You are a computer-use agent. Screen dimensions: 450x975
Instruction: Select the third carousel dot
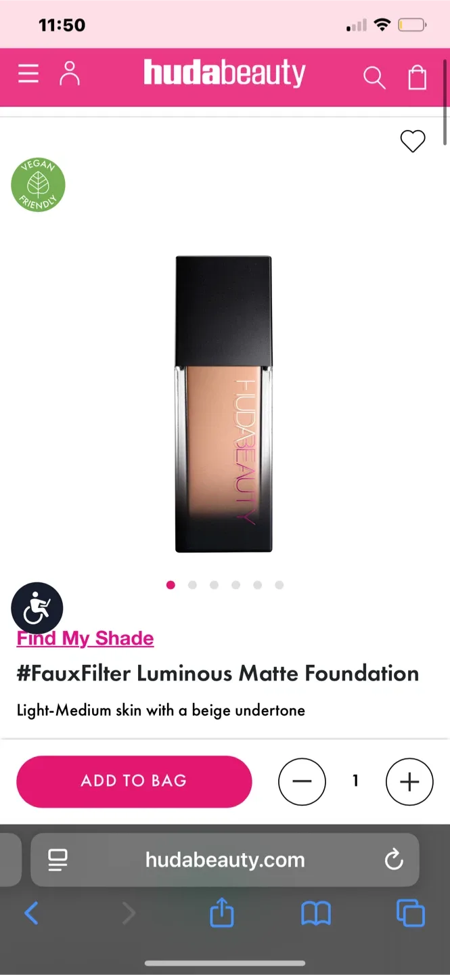[x=214, y=585]
